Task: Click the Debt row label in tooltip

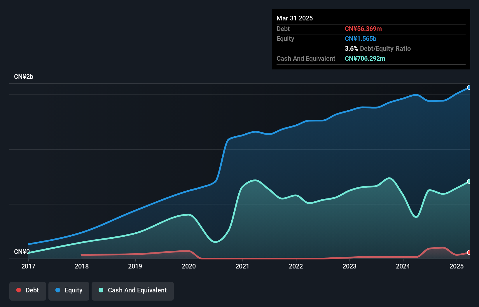Action: tap(283, 29)
